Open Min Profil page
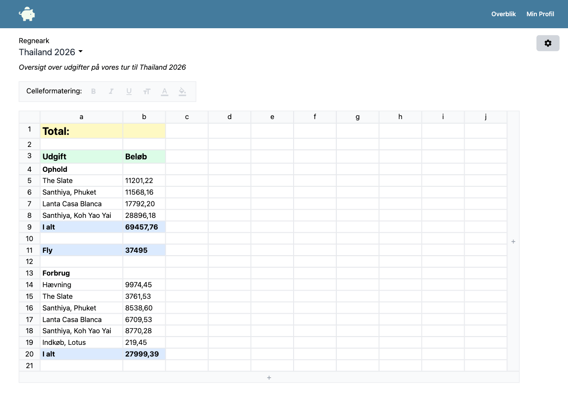 (540, 14)
